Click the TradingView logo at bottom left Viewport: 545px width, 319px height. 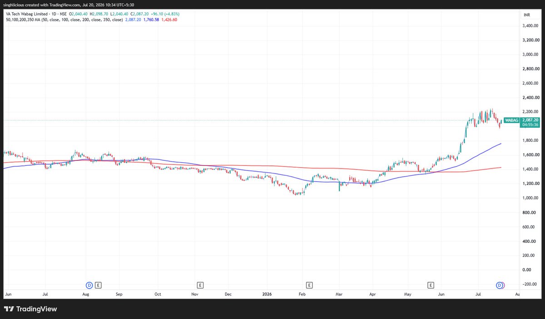coord(30,309)
